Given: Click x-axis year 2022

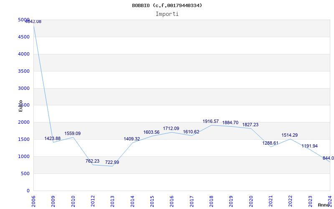Looking at the screenshot, I should [291, 202].
